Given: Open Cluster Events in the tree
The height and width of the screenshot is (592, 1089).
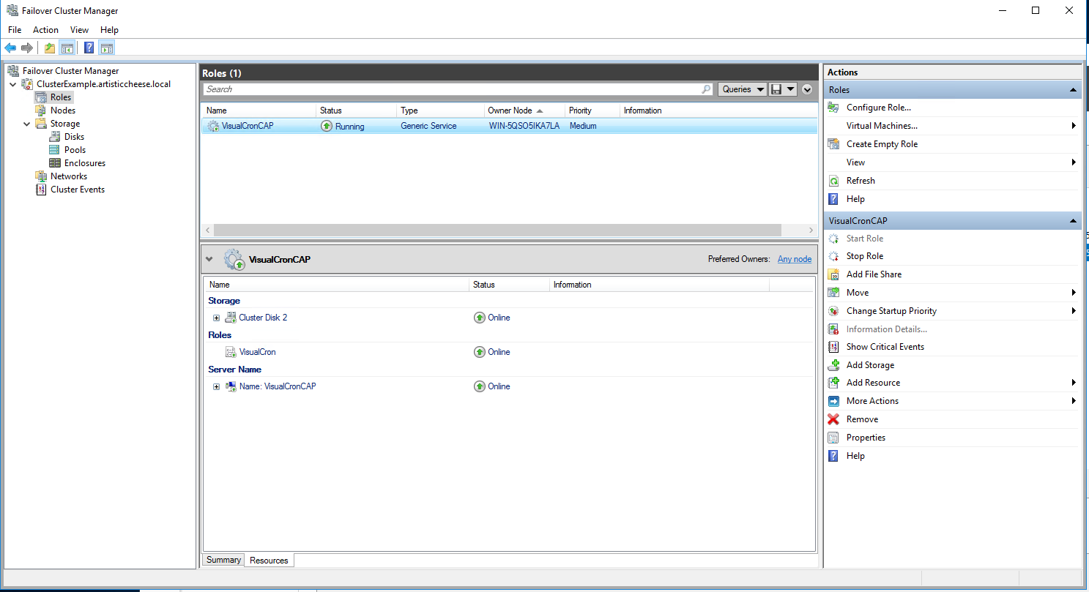Looking at the screenshot, I should (x=78, y=190).
